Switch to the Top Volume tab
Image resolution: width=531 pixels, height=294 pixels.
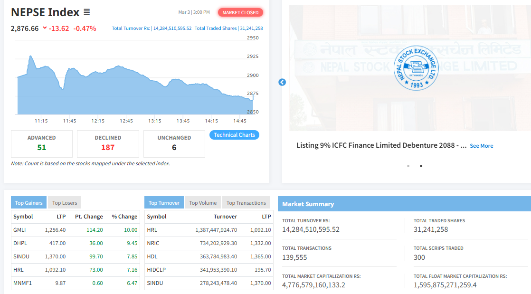(203, 203)
